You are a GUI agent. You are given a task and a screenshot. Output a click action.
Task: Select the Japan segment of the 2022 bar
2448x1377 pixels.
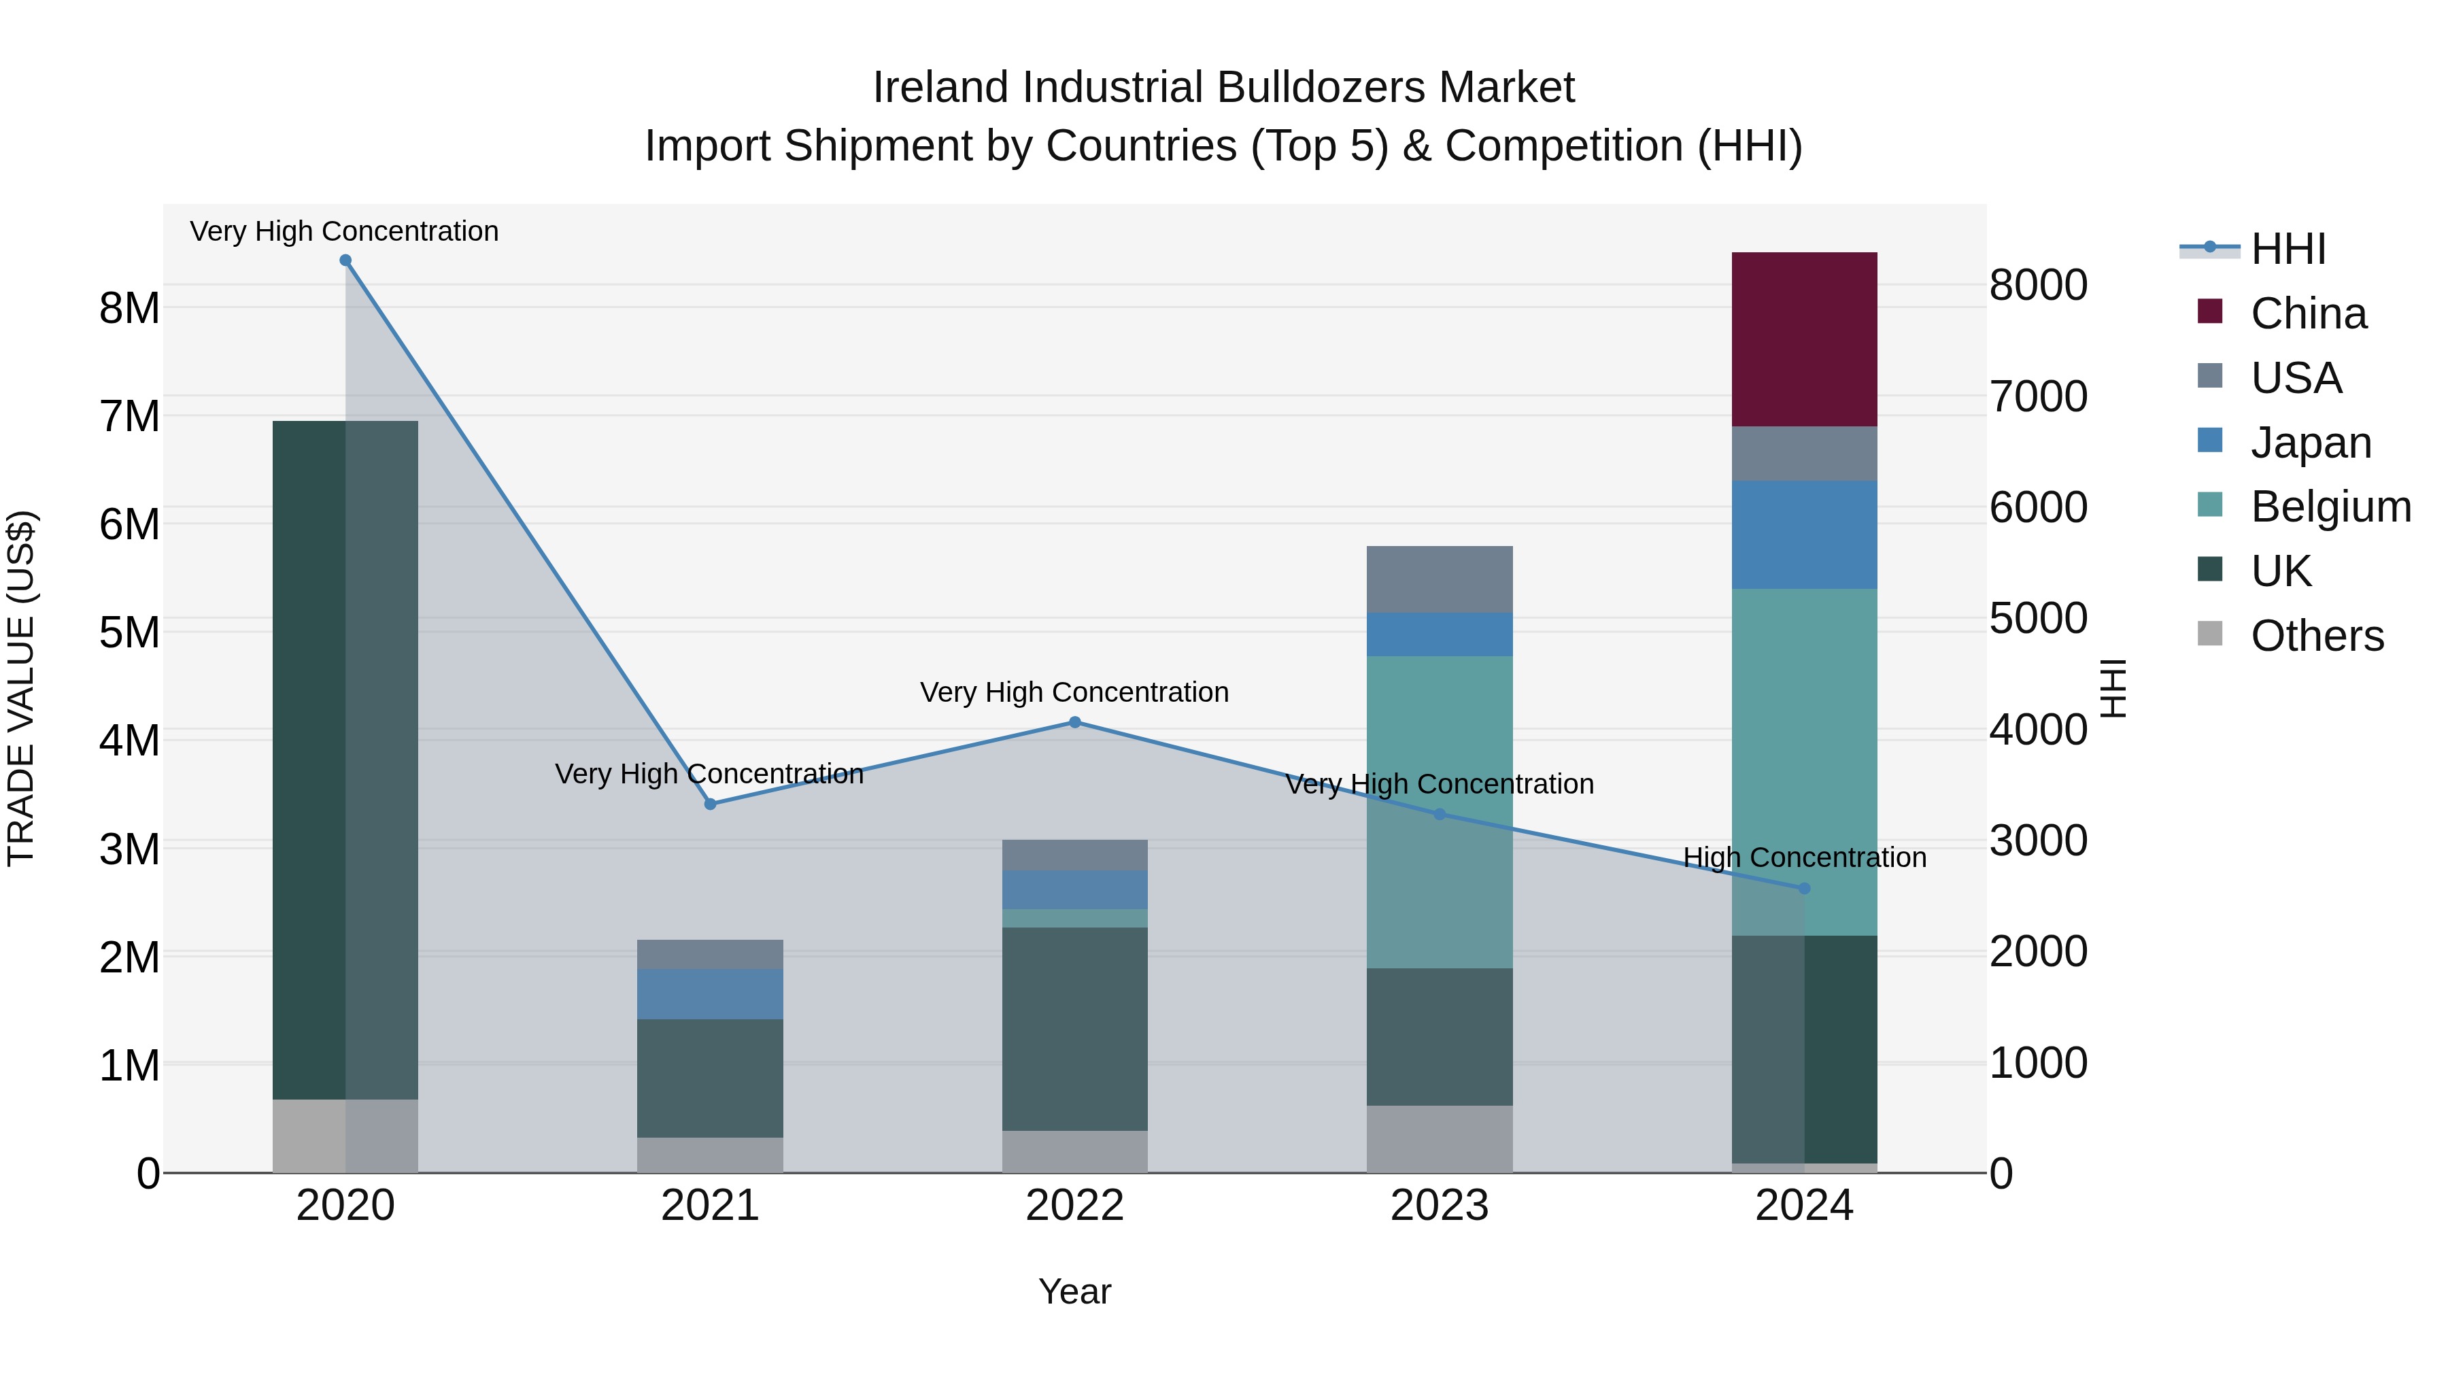point(1075,890)
